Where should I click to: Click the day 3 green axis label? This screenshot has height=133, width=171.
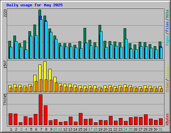21,129
